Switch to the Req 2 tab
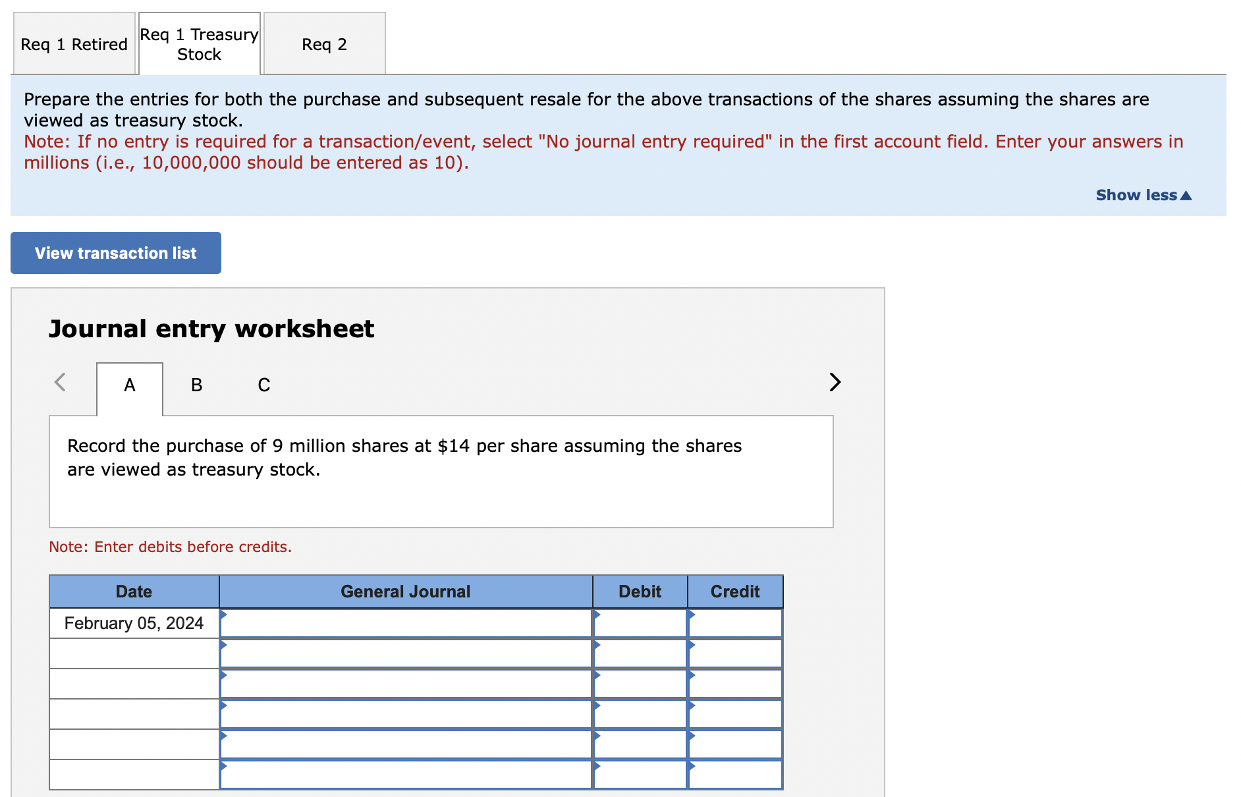Viewport: 1241px width, 797px height. (x=324, y=44)
